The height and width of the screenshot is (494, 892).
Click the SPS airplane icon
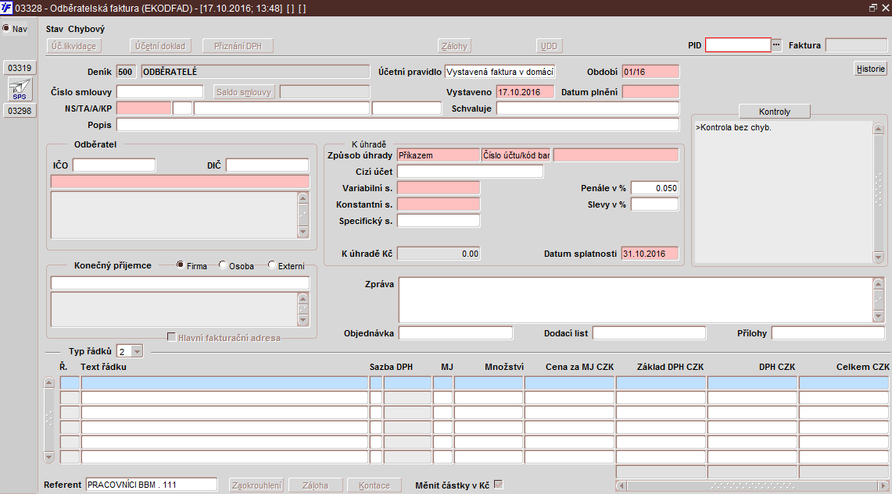pos(19,89)
